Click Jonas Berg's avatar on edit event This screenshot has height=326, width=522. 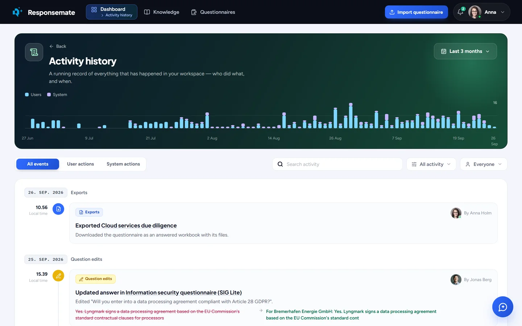tap(456, 280)
